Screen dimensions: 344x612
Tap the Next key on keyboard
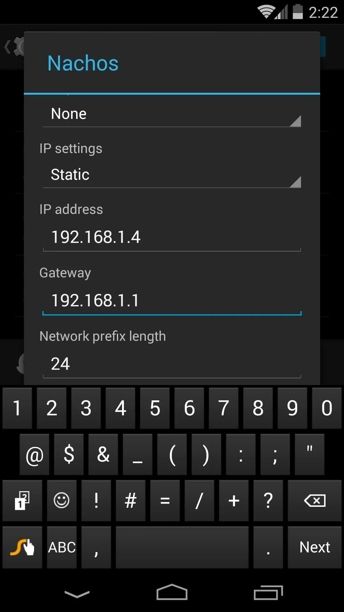tap(314, 547)
